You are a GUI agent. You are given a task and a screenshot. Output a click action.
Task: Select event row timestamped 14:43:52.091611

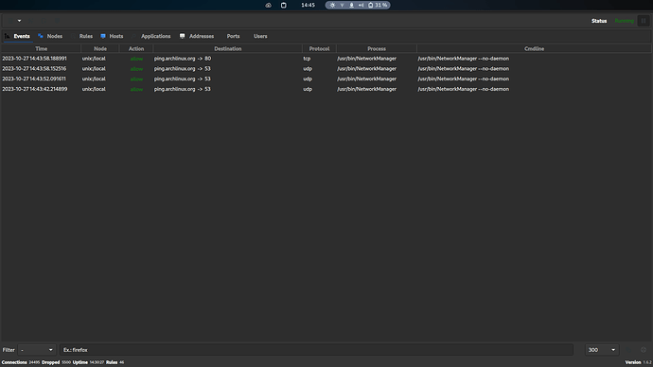(326, 79)
